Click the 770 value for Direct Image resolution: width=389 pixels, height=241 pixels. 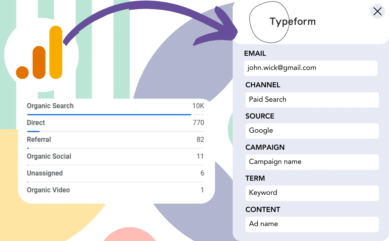click(x=198, y=123)
